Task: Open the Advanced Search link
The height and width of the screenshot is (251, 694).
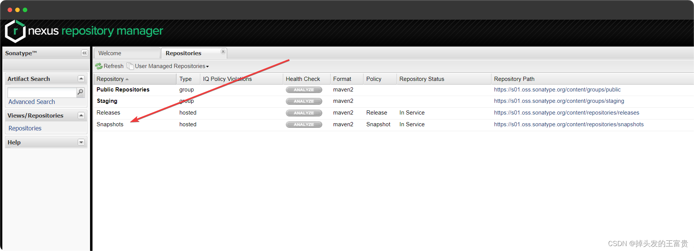Action: pos(32,102)
